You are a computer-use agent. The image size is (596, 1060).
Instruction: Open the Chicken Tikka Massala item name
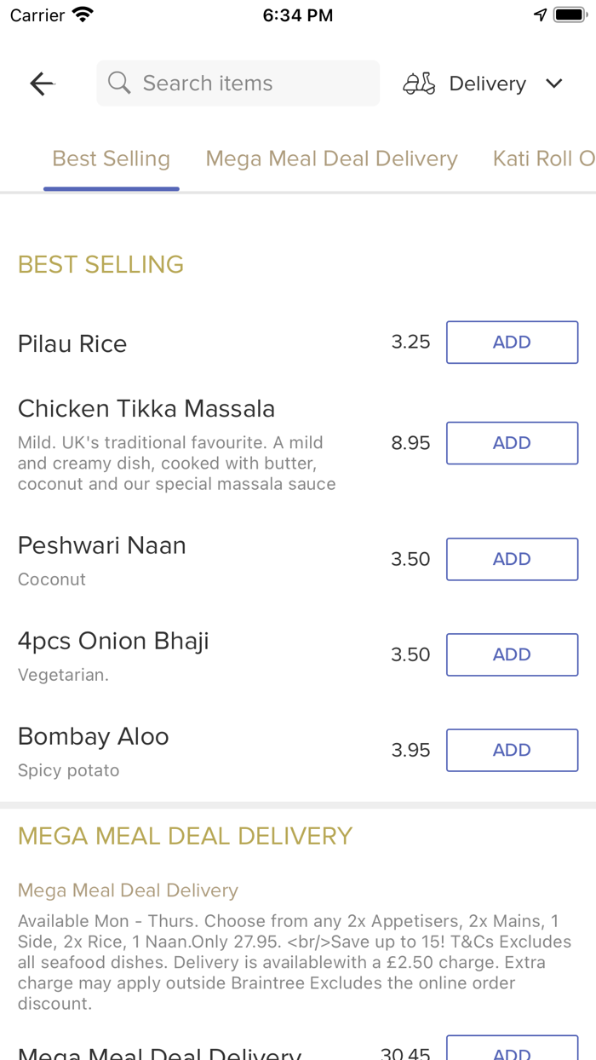click(x=146, y=409)
